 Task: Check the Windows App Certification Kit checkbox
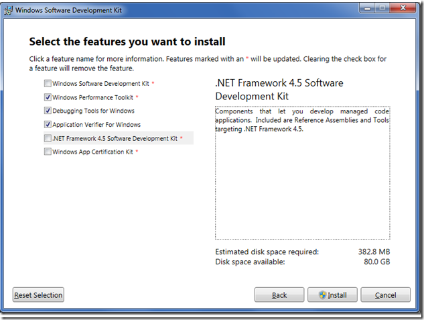click(x=48, y=152)
